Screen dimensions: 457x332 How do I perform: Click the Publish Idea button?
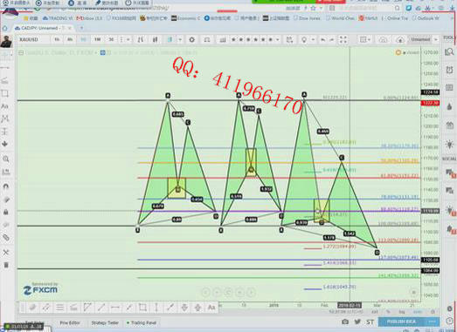point(401,322)
